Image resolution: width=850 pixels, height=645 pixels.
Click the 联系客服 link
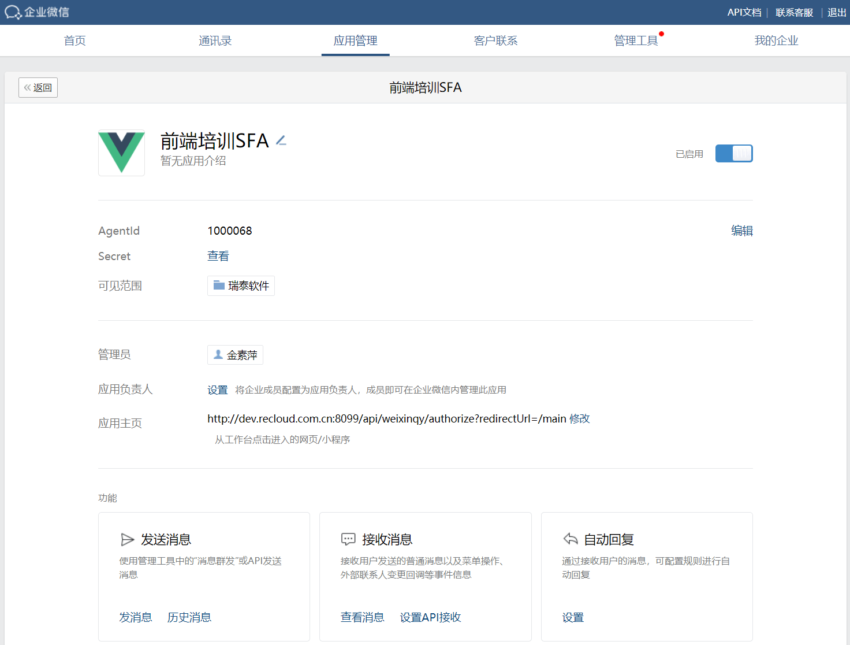[x=795, y=12]
